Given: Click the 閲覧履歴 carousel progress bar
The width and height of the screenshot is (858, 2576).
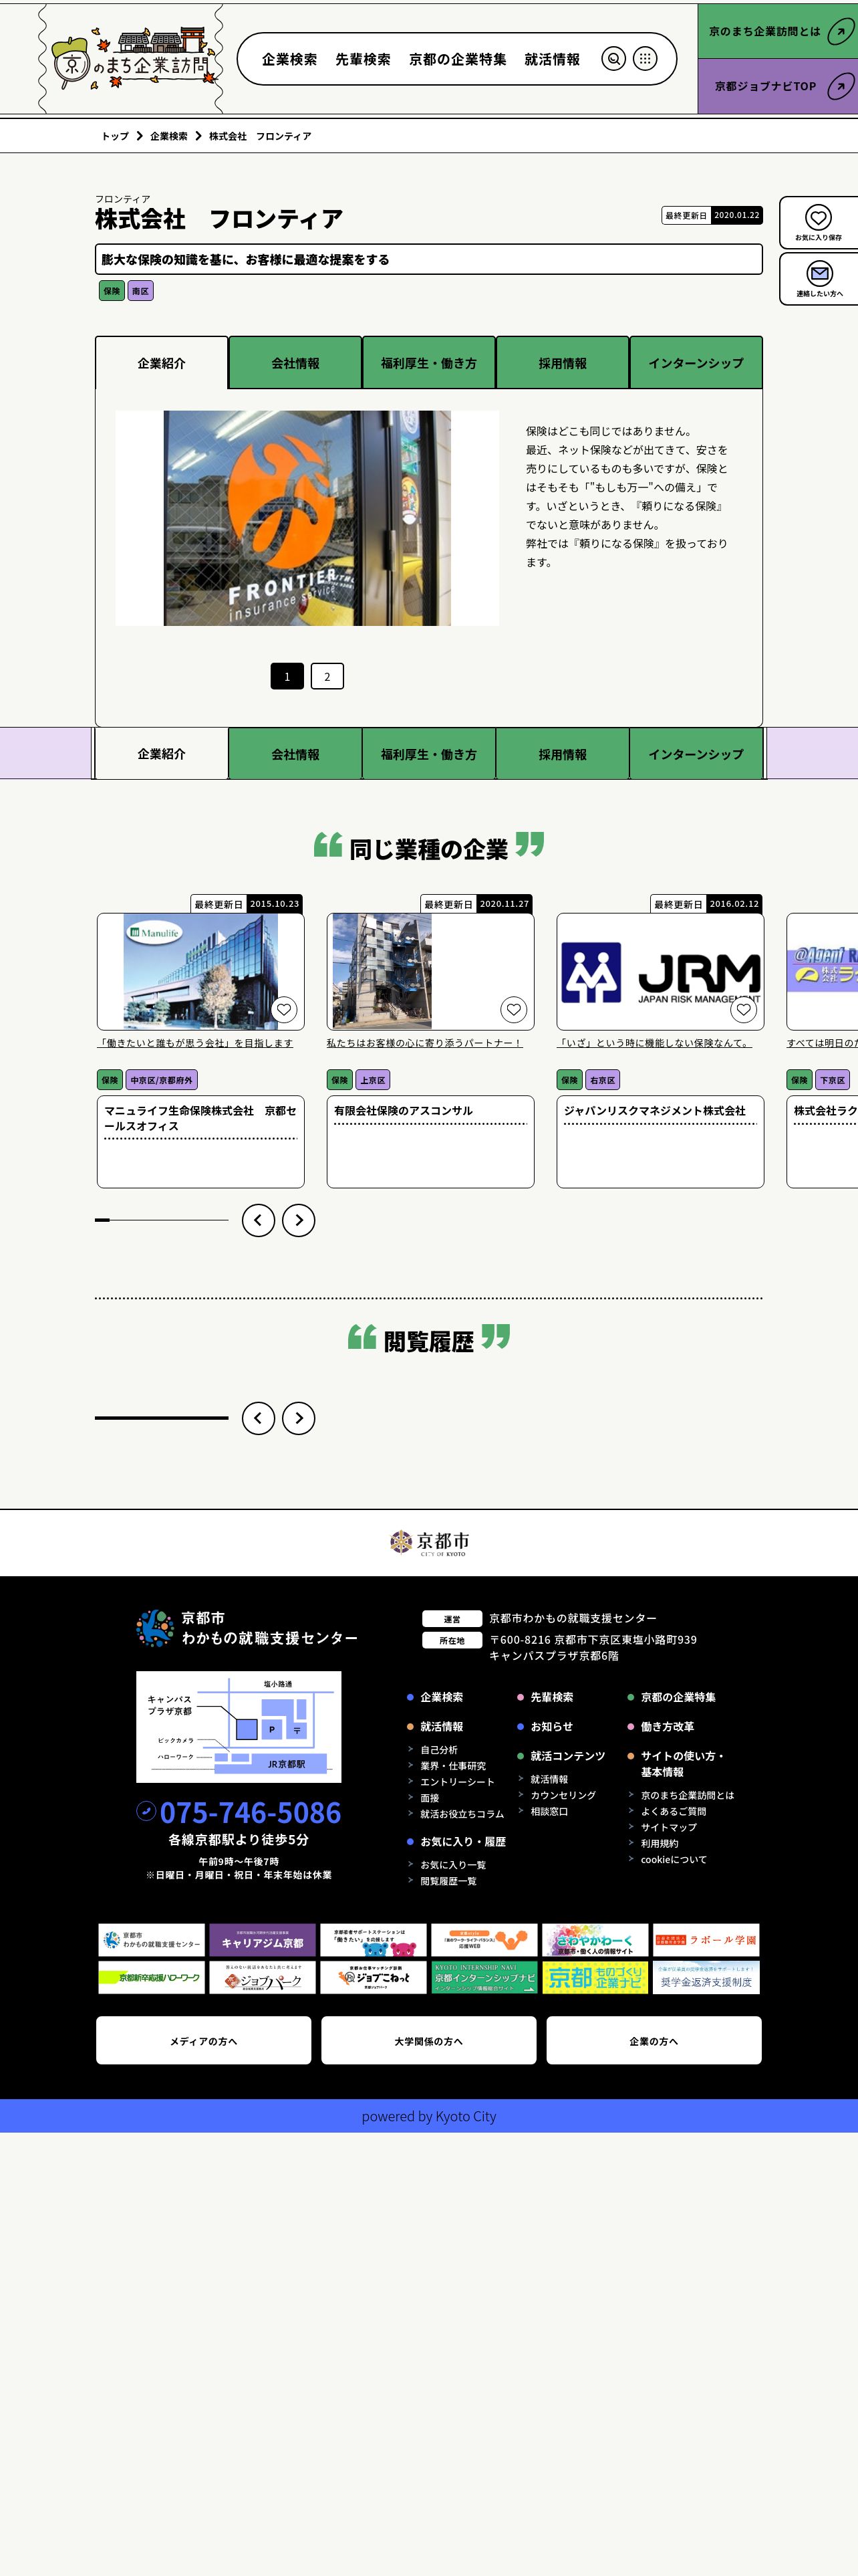Looking at the screenshot, I should [162, 1418].
